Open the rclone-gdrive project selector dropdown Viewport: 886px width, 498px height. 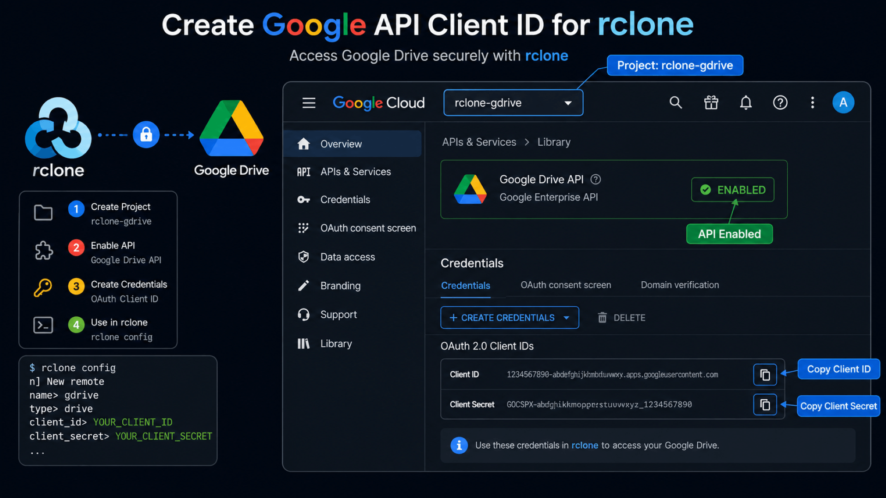(513, 102)
